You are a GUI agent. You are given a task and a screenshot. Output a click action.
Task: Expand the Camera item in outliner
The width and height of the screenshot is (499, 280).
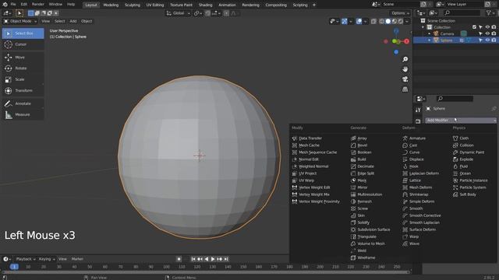click(430, 33)
